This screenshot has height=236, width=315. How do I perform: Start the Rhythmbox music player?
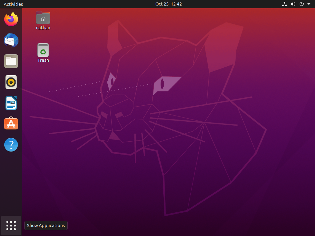[x=11, y=82]
